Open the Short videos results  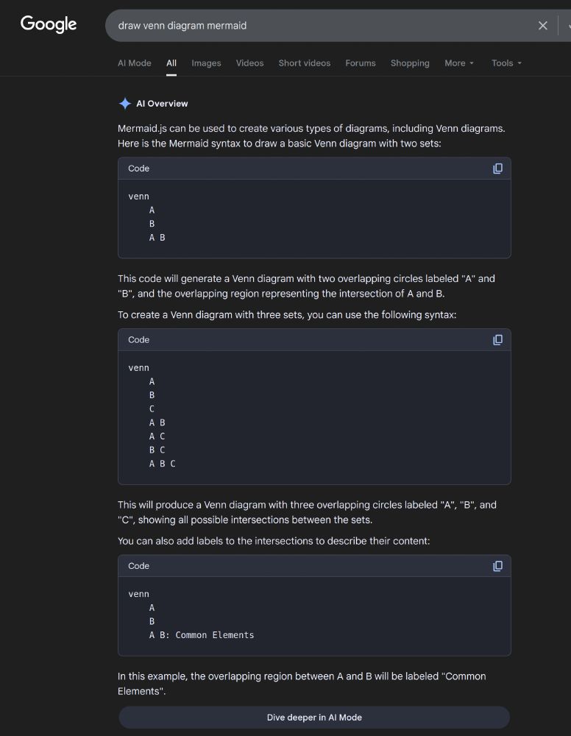click(x=305, y=63)
